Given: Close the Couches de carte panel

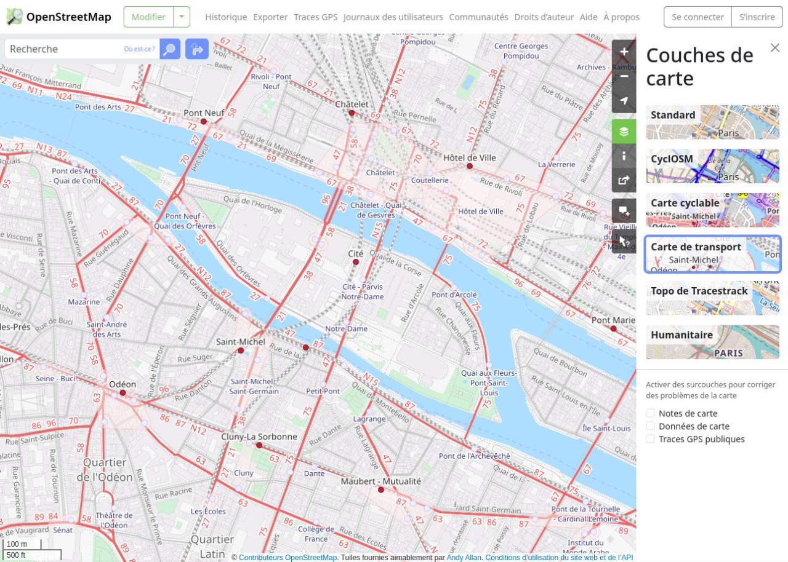Looking at the screenshot, I should [775, 48].
